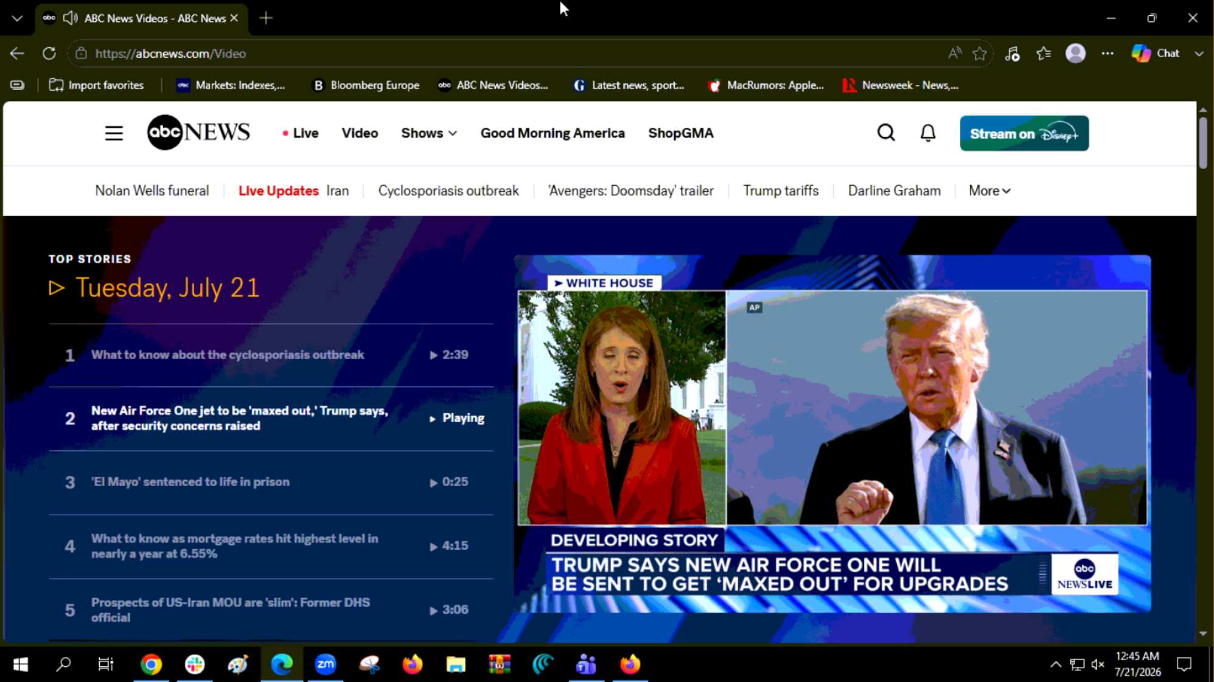The width and height of the screenshot is (1214, 682).
Task: Open the site search magnifier icon
Action: click(x=886, y=133)
